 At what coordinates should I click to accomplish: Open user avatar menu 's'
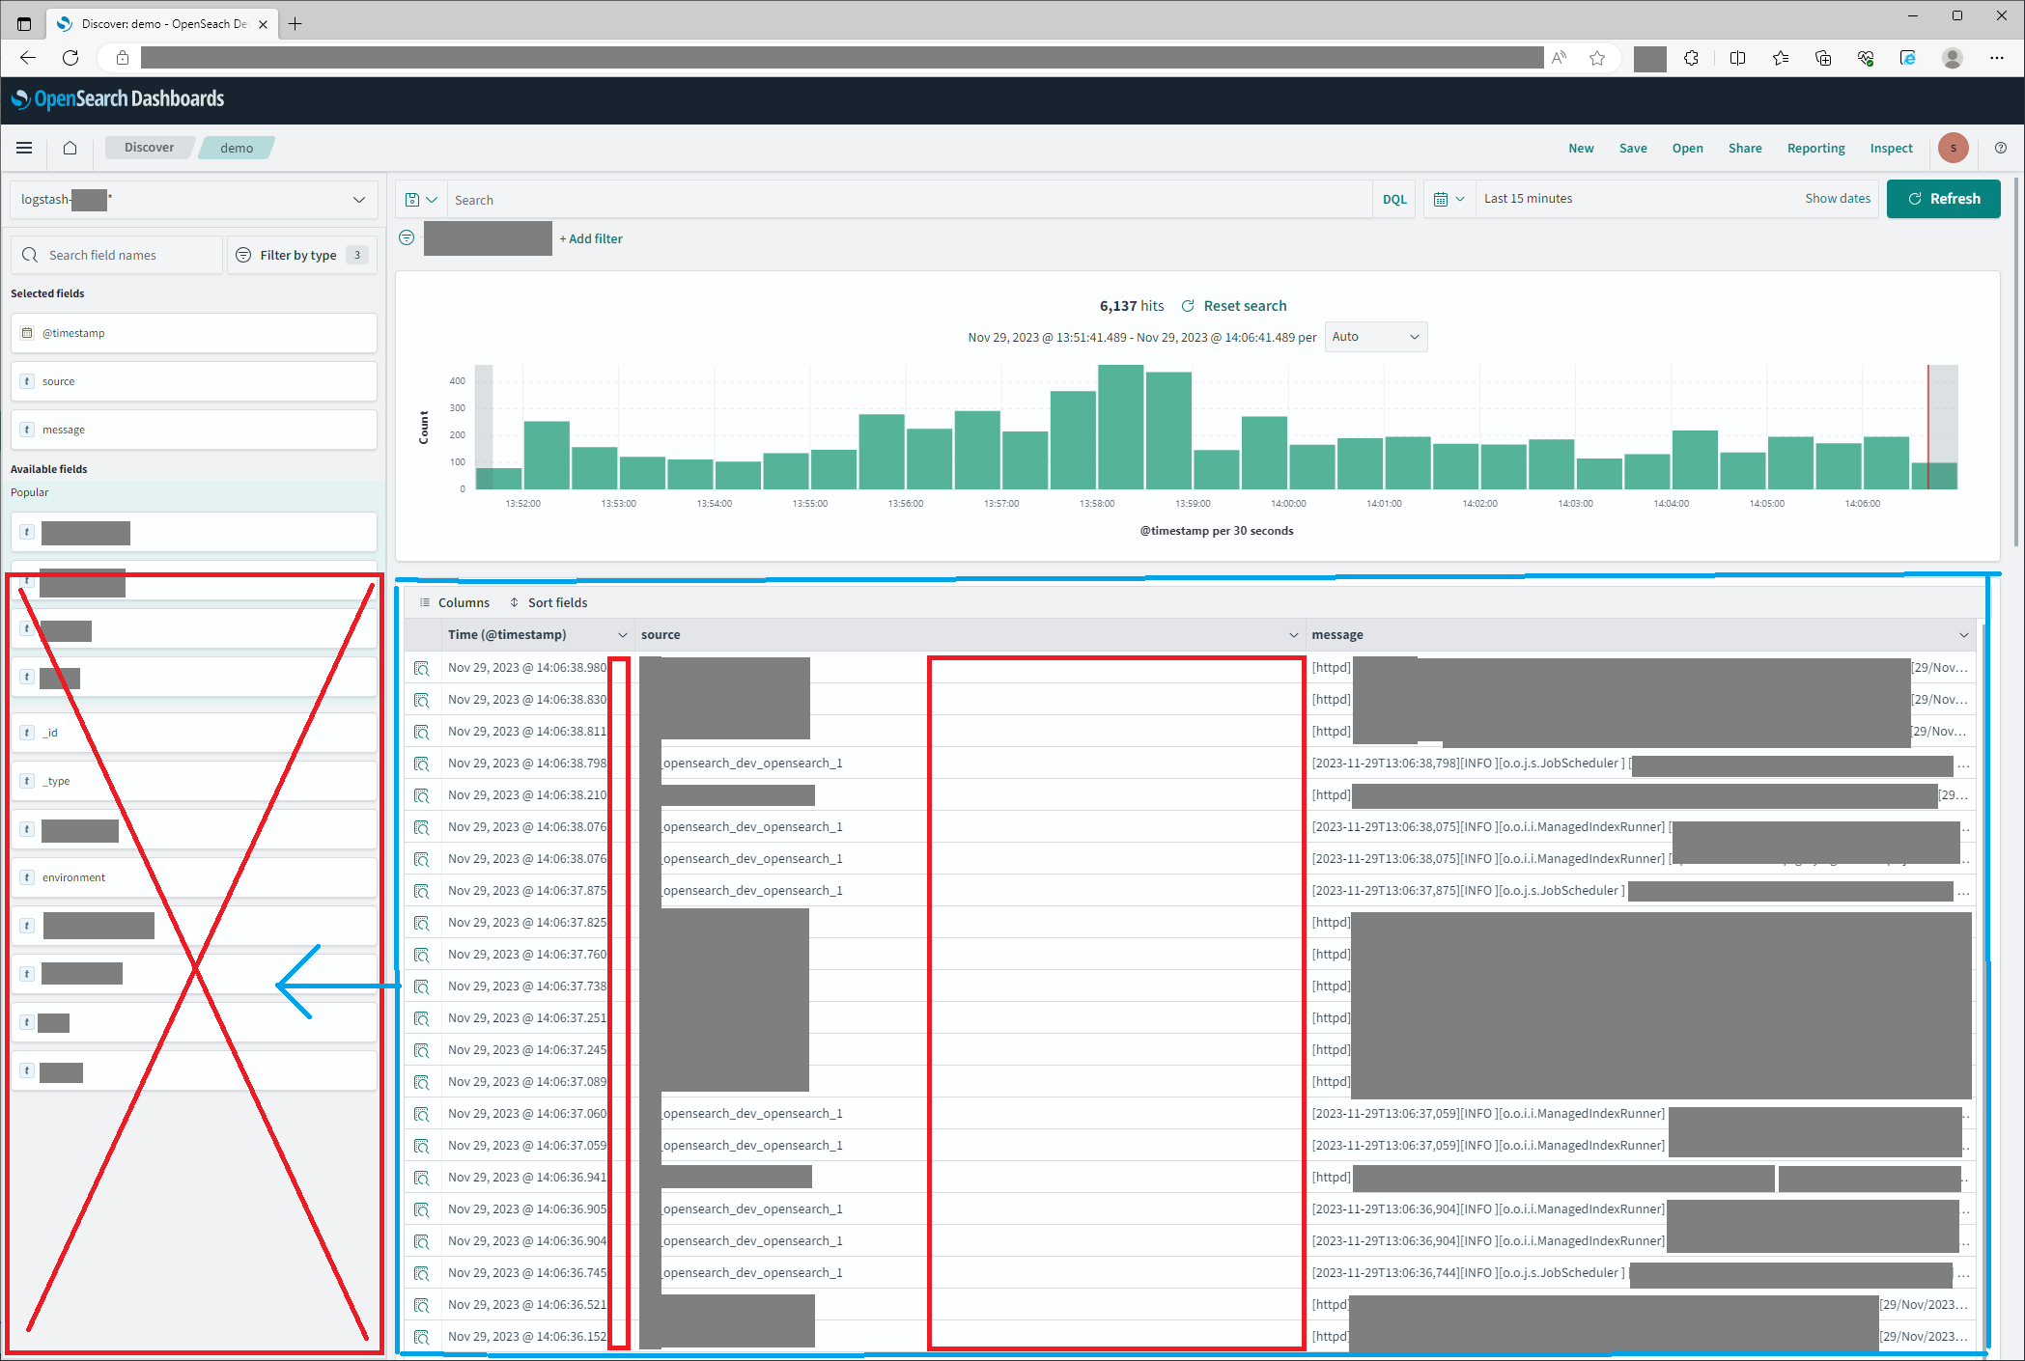pos(1953,148)
